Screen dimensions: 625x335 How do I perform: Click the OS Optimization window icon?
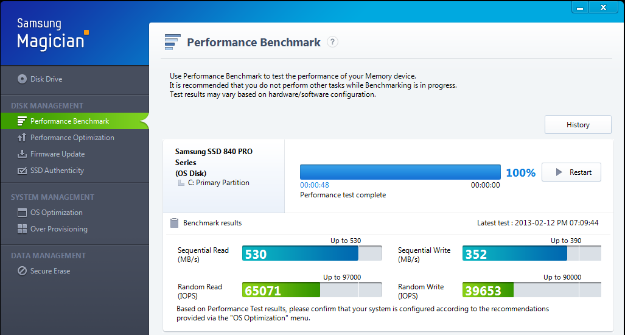tap(22, 213)
